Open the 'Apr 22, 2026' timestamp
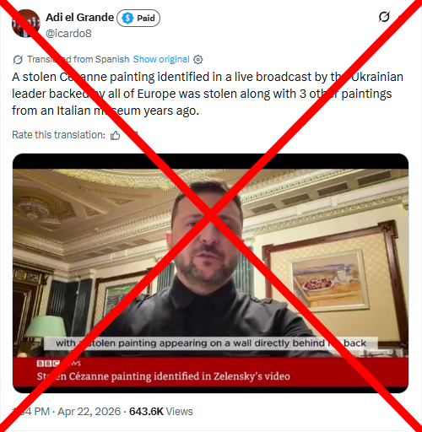 [89, 412]
